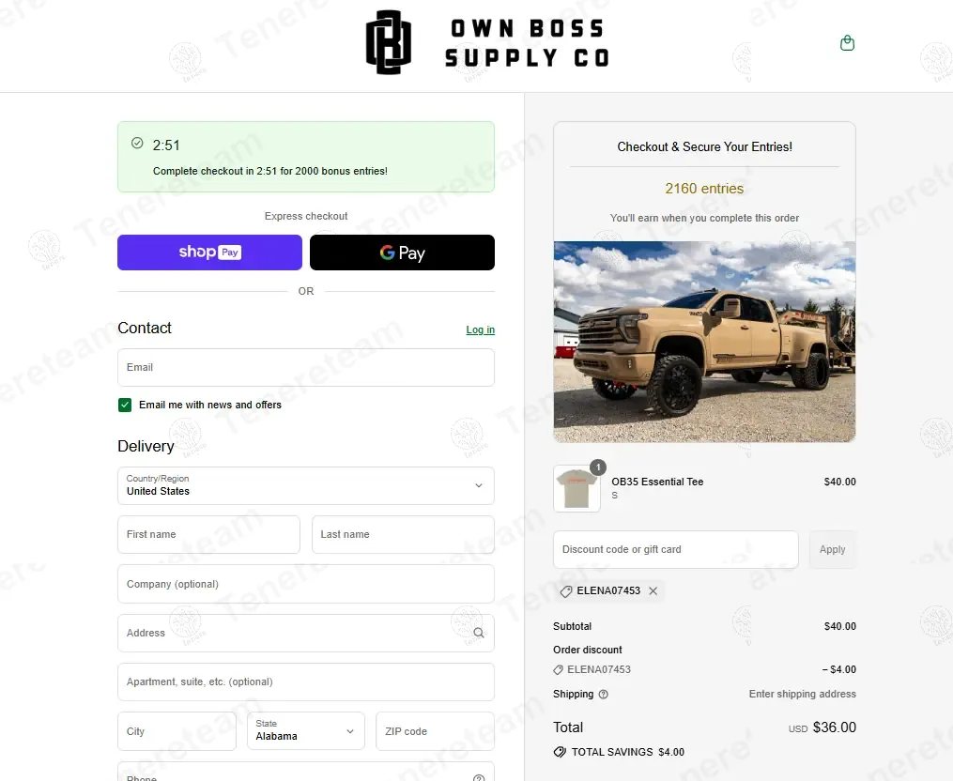The height and width of the screenshot is (781, 953).
Task: Select the OB35 Essential Tee thumbnail
Action: click(576, 489)
